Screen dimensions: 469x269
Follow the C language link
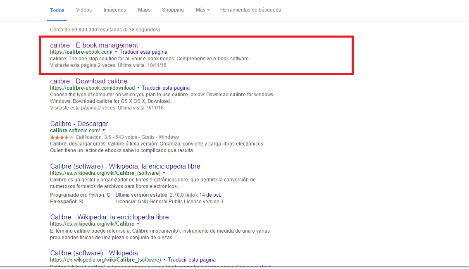pos(109,195)
